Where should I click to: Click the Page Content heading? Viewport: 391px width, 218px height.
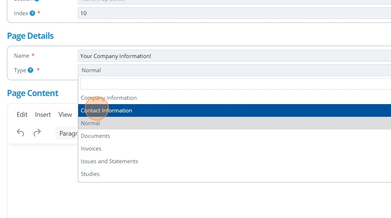[33, 93]
